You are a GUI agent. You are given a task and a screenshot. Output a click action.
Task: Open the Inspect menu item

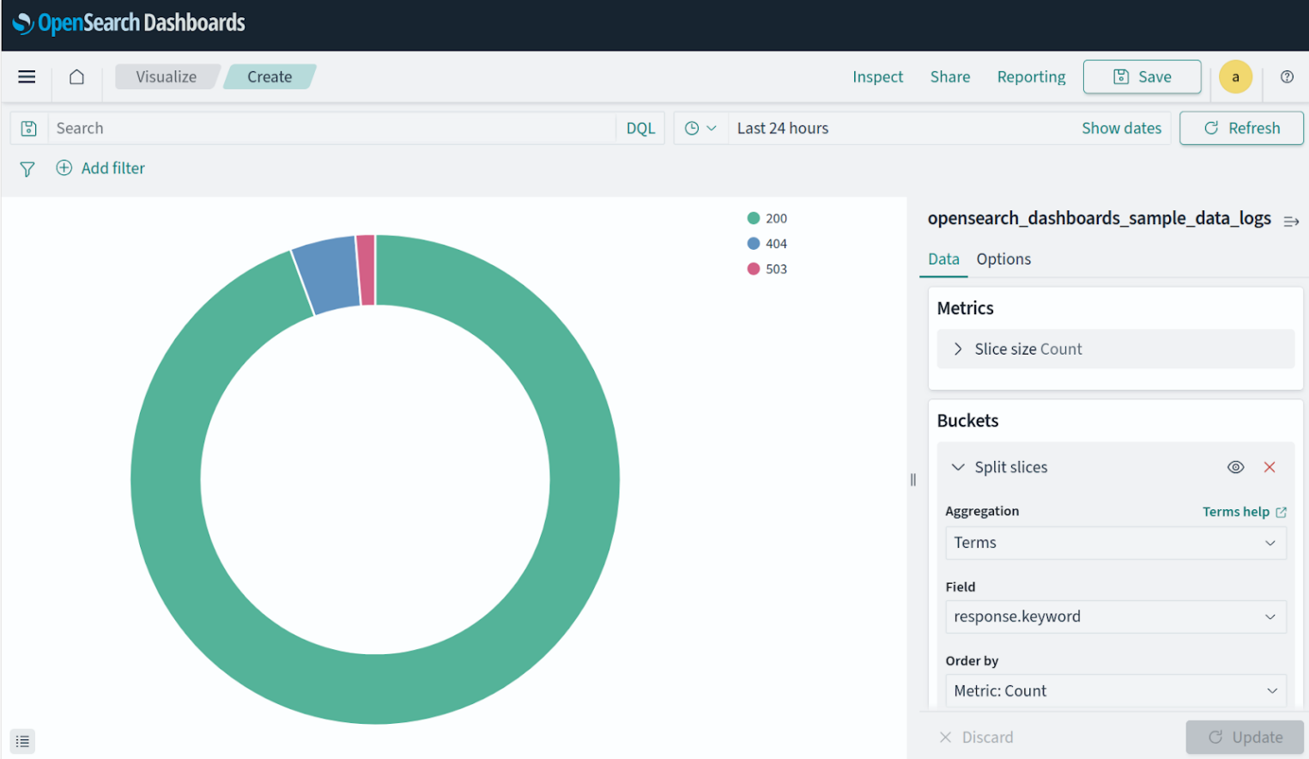click(877, 77)
